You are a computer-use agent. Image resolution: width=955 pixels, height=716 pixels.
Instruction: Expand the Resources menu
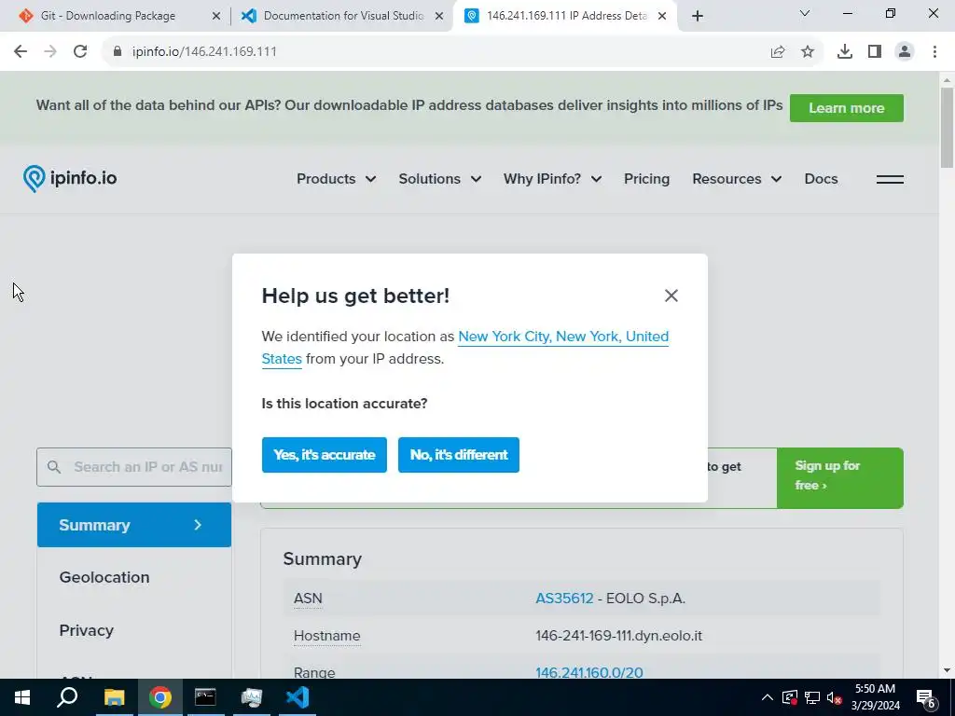(737, 179)
